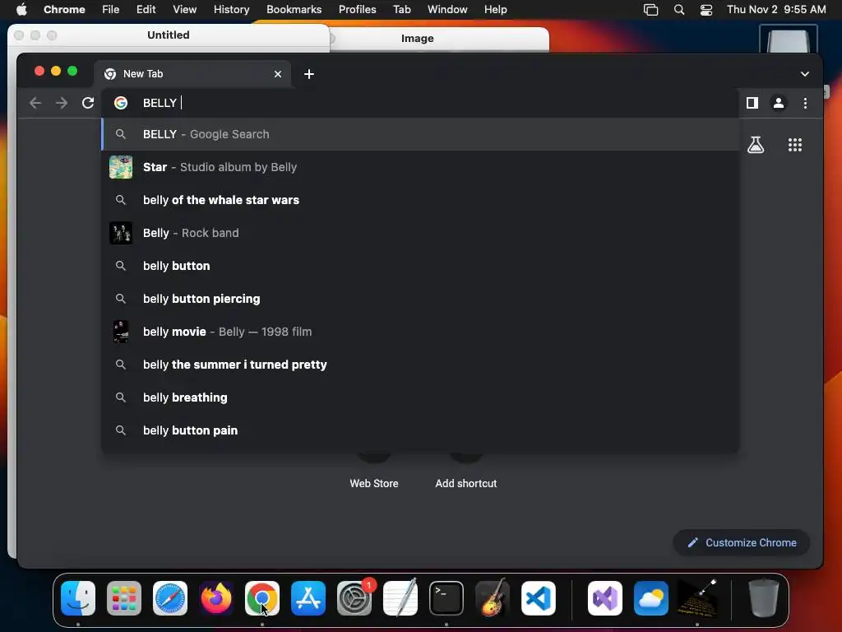Click the Belly rock band thumbnail
The height and width of the screenshot is (632, 842).
click(121, 233)
